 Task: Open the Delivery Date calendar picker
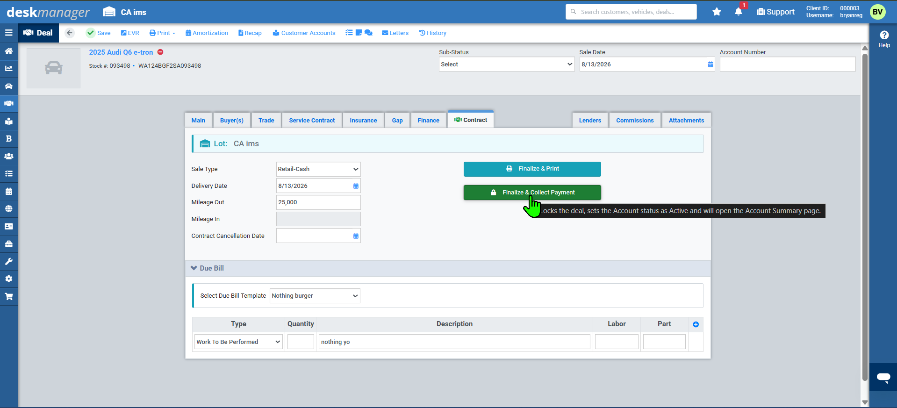(x=356, y=186)
